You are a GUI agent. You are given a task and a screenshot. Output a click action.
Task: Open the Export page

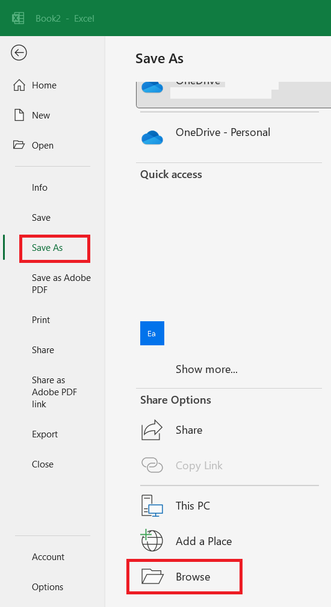[45, 434]
